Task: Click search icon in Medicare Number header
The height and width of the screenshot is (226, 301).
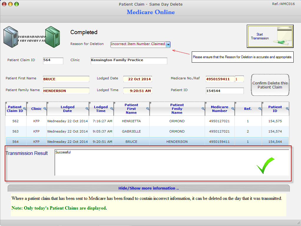Action: coord(233,109)
